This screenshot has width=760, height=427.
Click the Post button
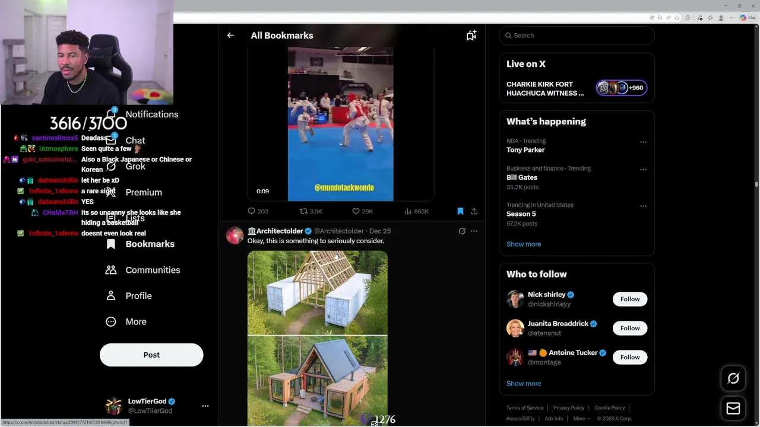[151, 355]
